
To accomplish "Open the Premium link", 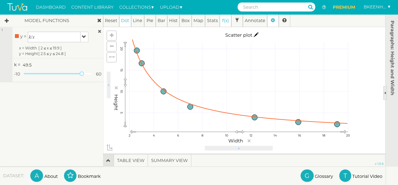I will 344,7.
